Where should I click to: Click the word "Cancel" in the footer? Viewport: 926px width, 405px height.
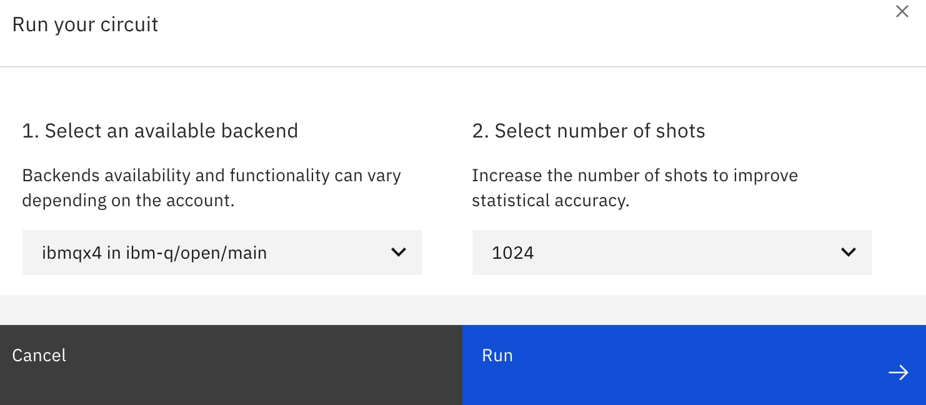(x=39, y=355)
